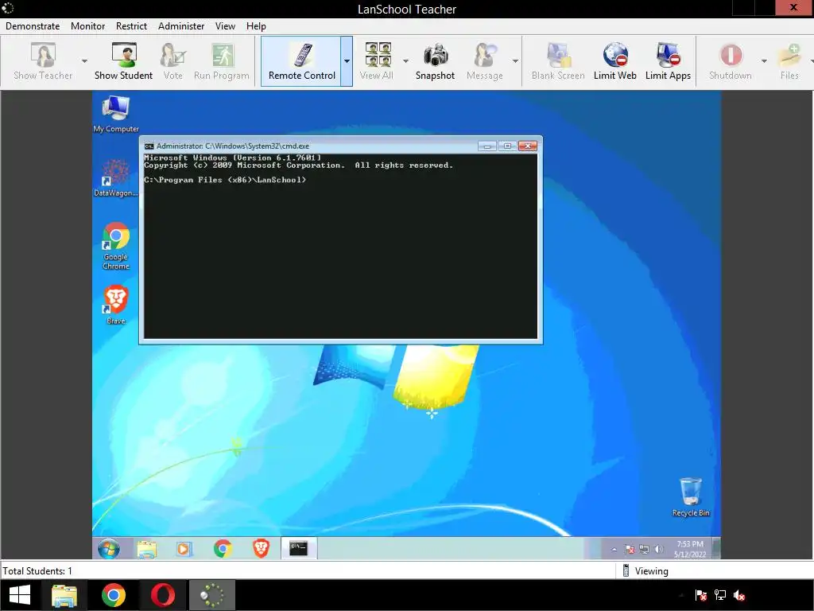Click the View All thumbnails icon

pyautogui.click(x=377, y=61)
